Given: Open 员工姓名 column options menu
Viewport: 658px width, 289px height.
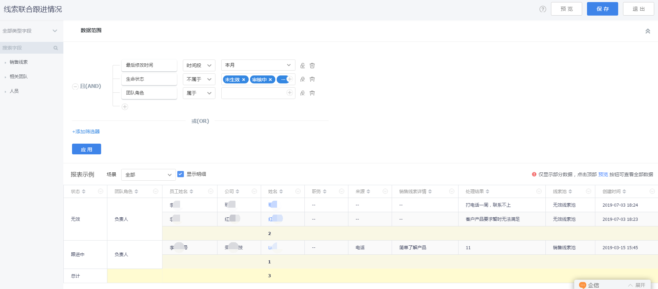Looking at the screenshot, I should coord(211,191).
